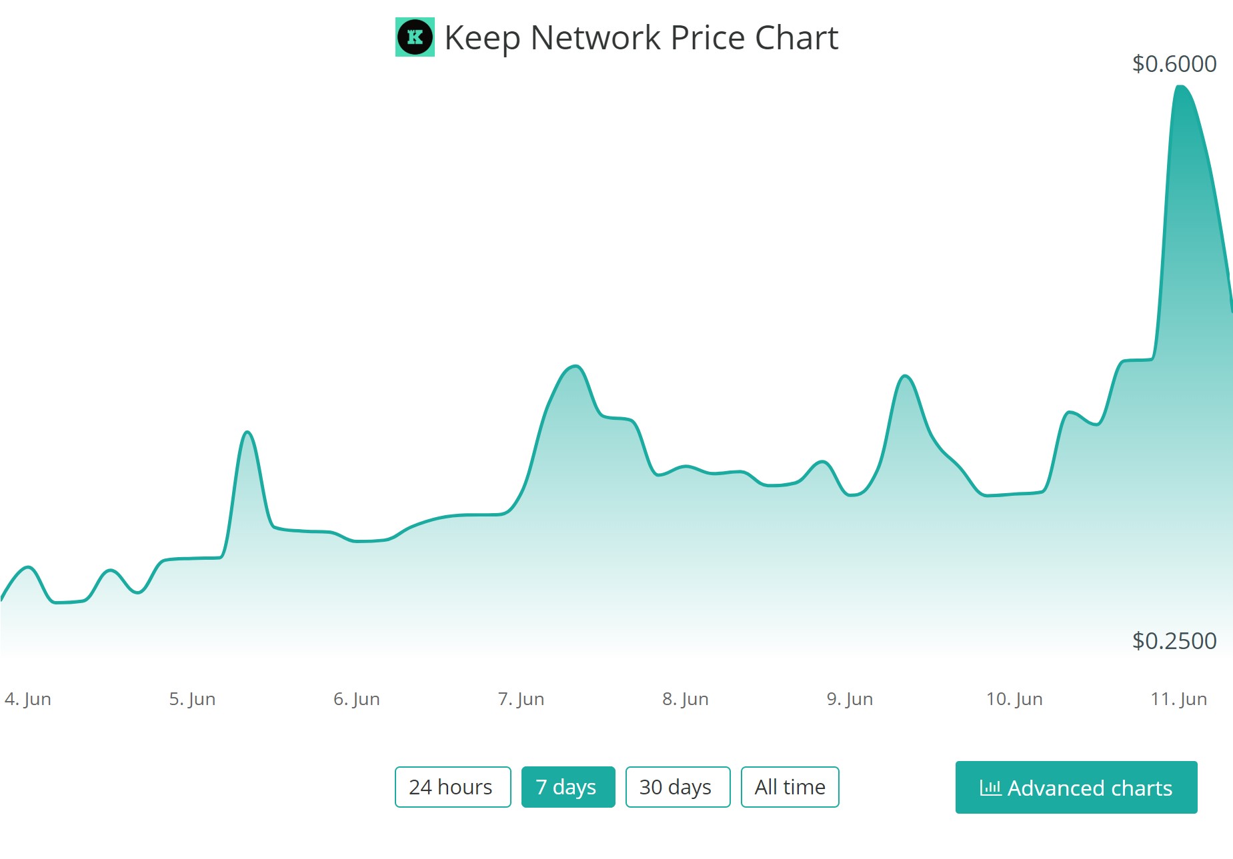Select the All time range
1233x859 pixels.
pos(790,787)
